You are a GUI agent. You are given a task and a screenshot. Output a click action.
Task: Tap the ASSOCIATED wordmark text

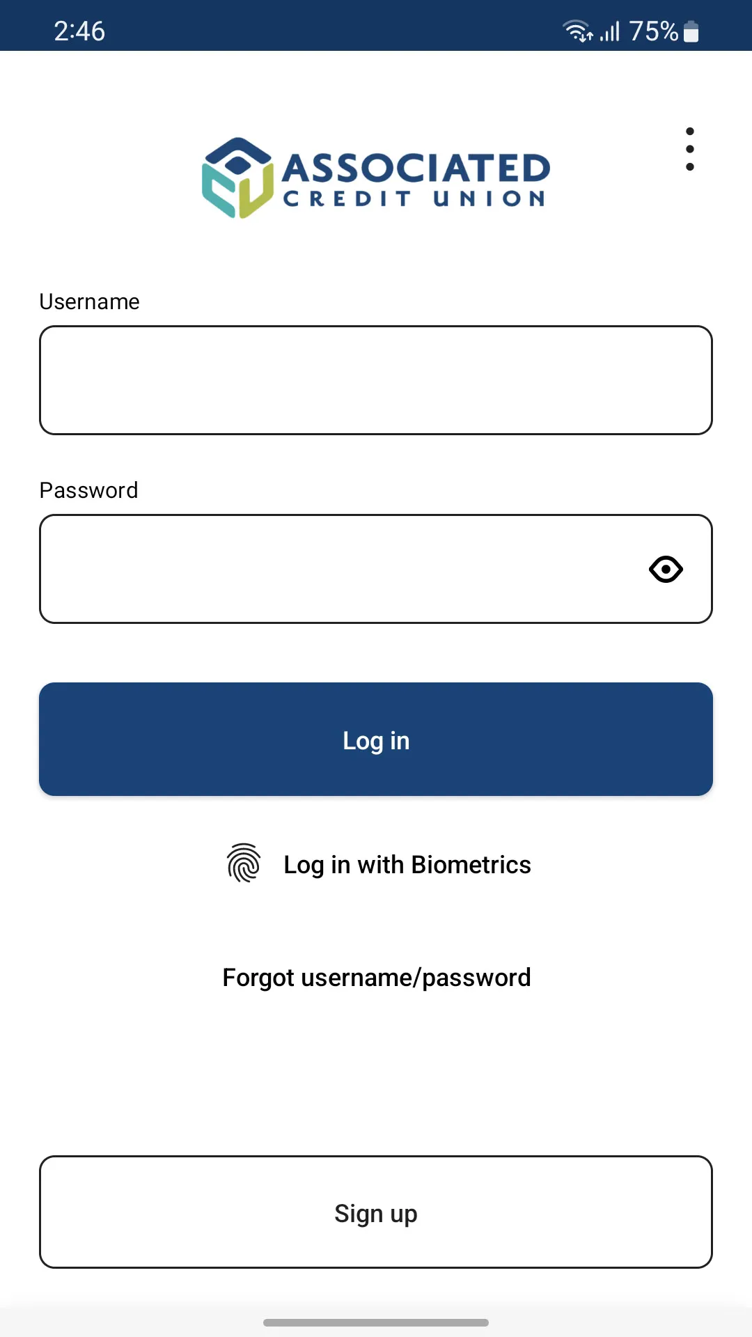[x=416, y=168]
